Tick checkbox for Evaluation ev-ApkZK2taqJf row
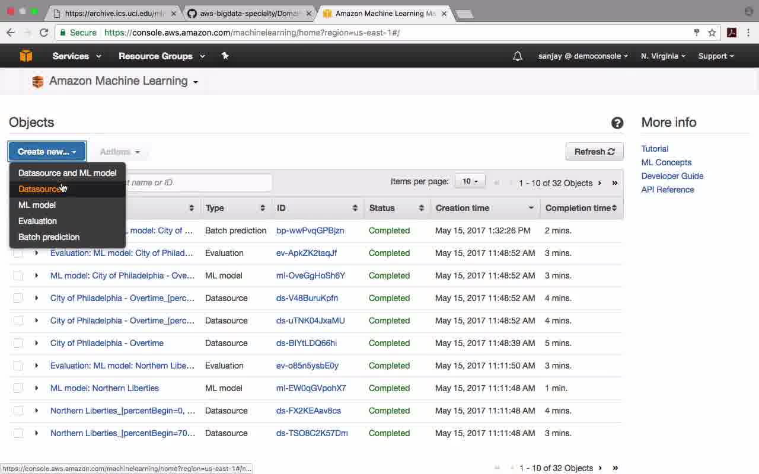The image size is (759, 474). [18, 253]
